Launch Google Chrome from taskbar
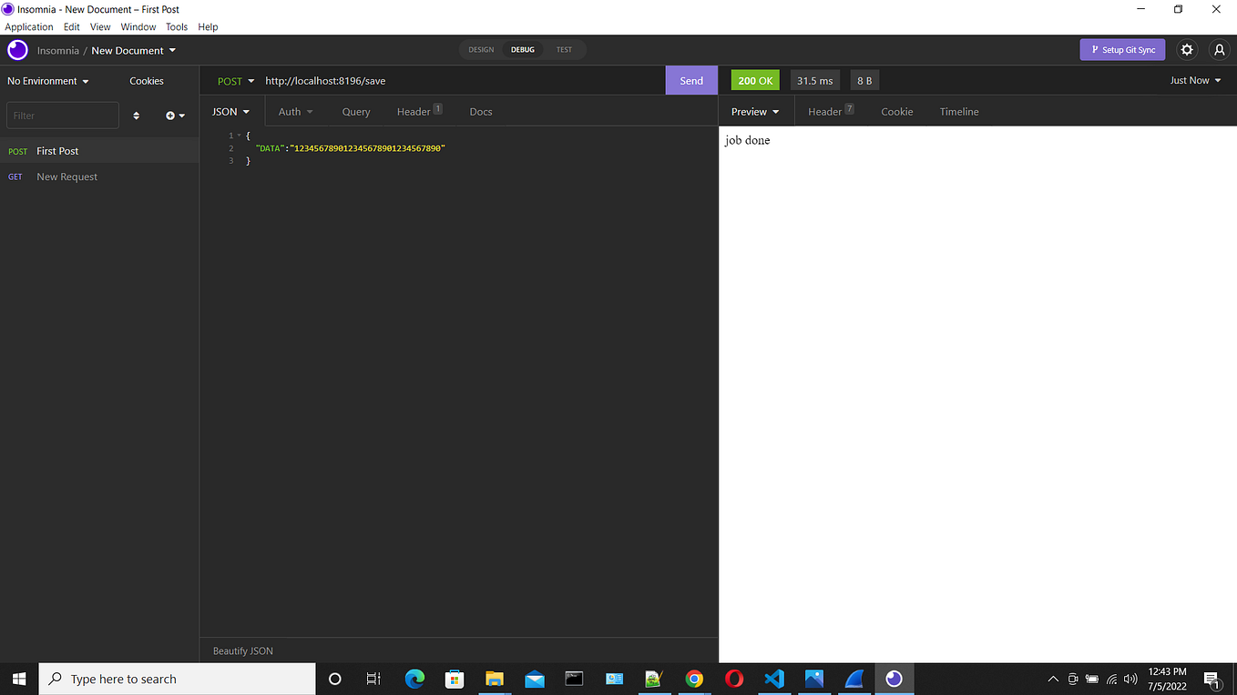Image resolution: width=1237 pixels, height=695 pixels. coord(694,679)
